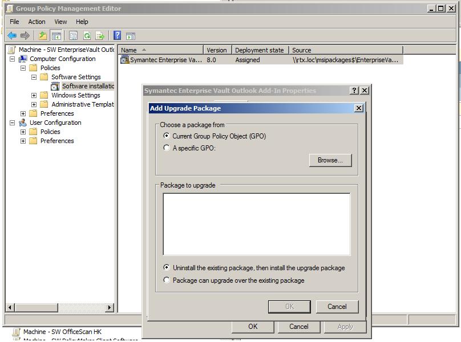Click the Group Policy Management Editor title icon
The width and height of the screenshot is (461, 342).
9,9
